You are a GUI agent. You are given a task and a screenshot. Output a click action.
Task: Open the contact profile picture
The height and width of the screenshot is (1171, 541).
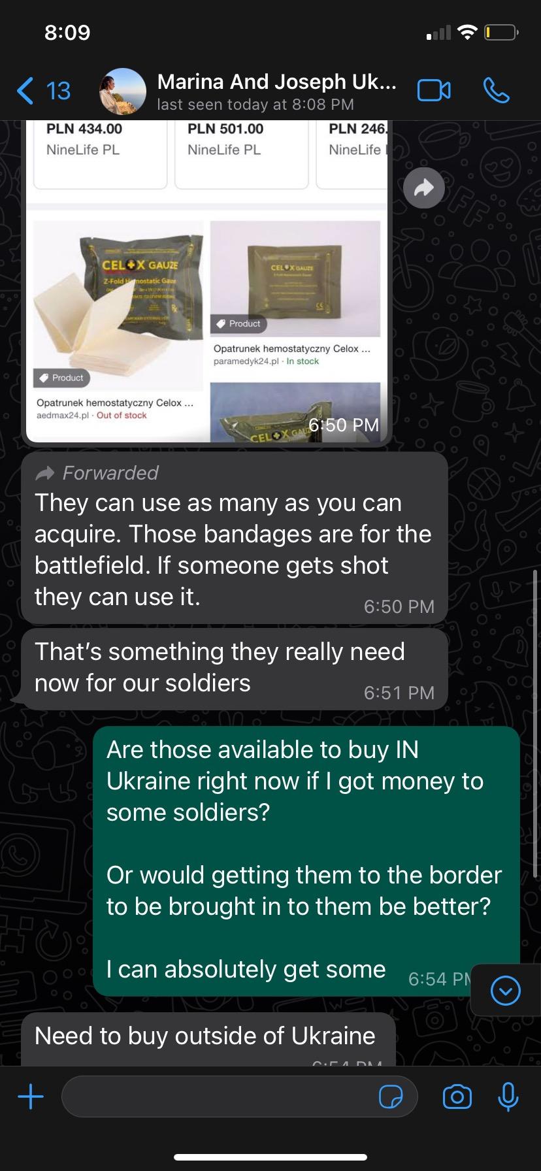tap(122, 91)
